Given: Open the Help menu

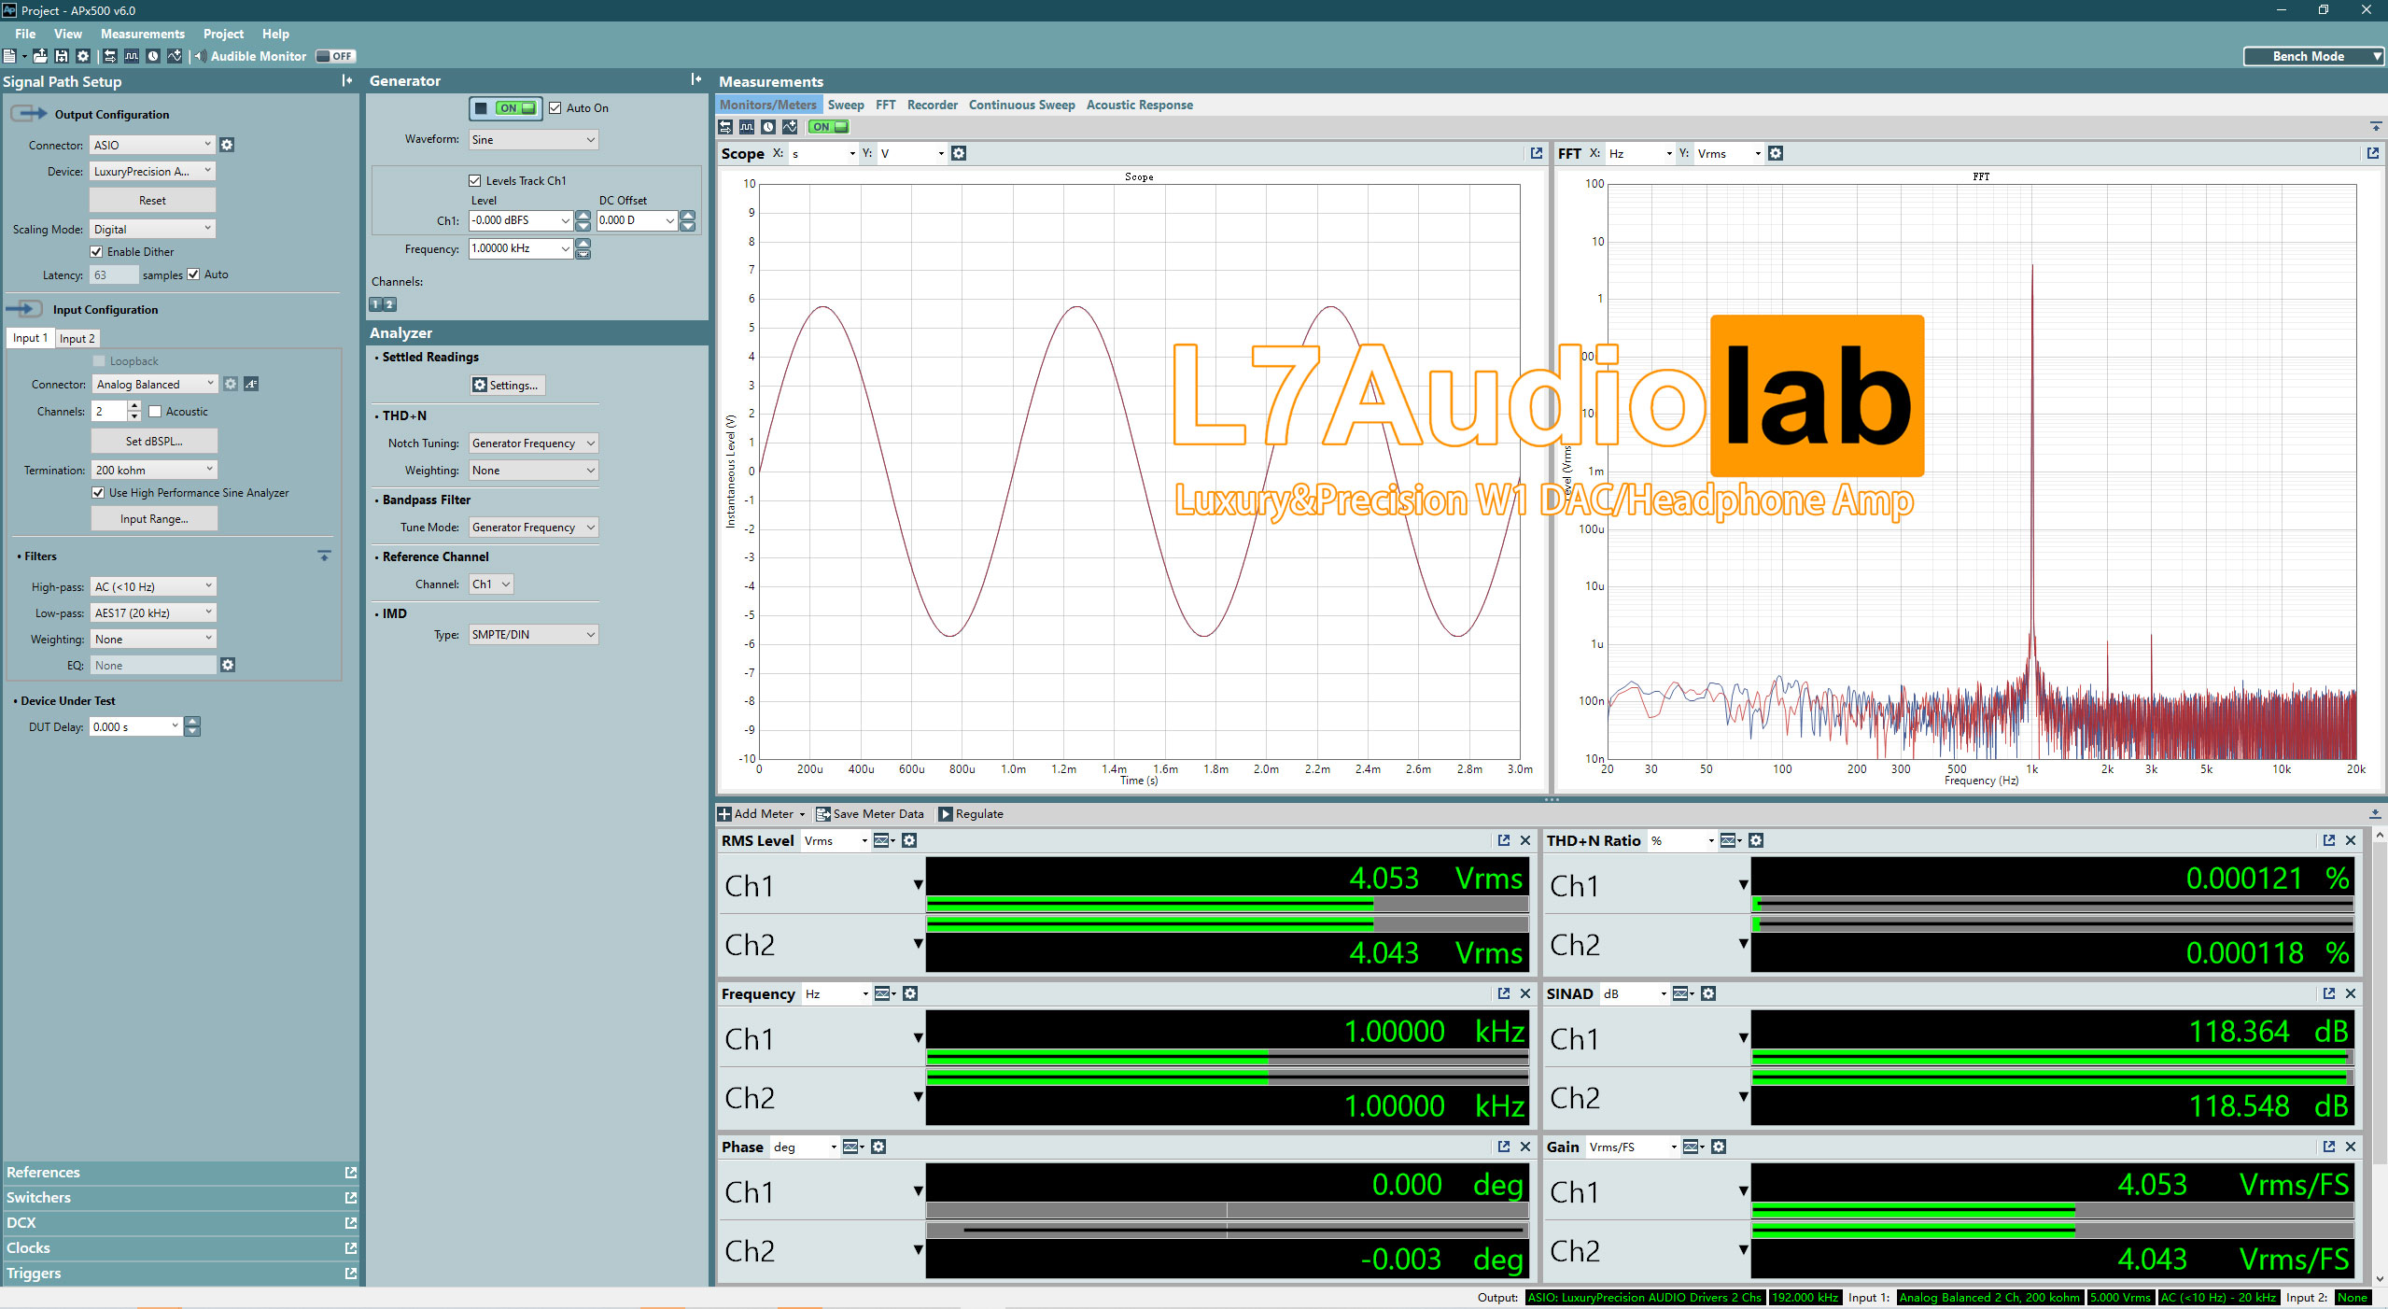Looking at the screenshot, I should coord(275,34).
